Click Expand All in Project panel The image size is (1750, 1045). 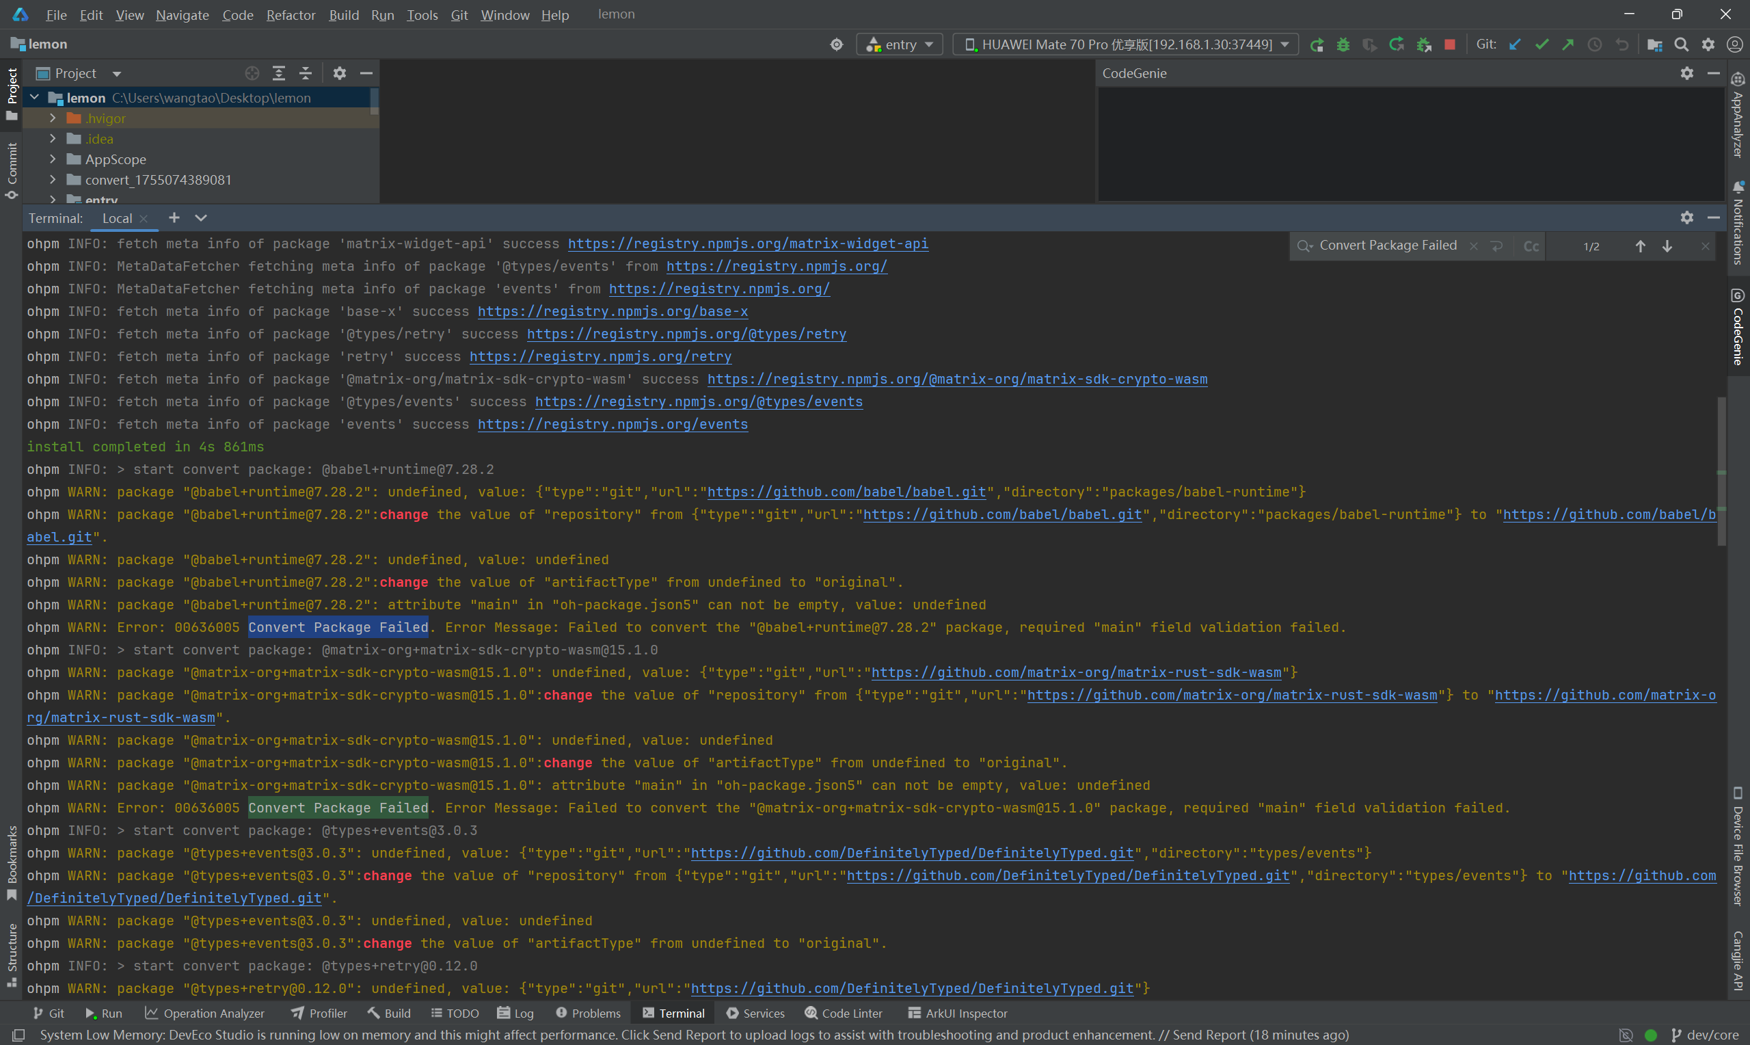279,73
